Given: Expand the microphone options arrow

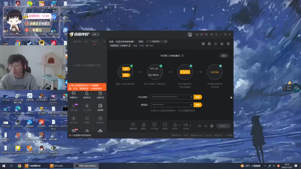Looking at the screenshot, I should (x=180, y=125).
